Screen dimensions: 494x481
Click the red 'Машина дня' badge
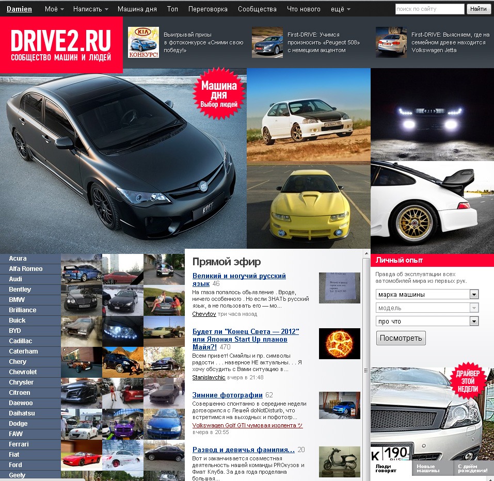219,93
